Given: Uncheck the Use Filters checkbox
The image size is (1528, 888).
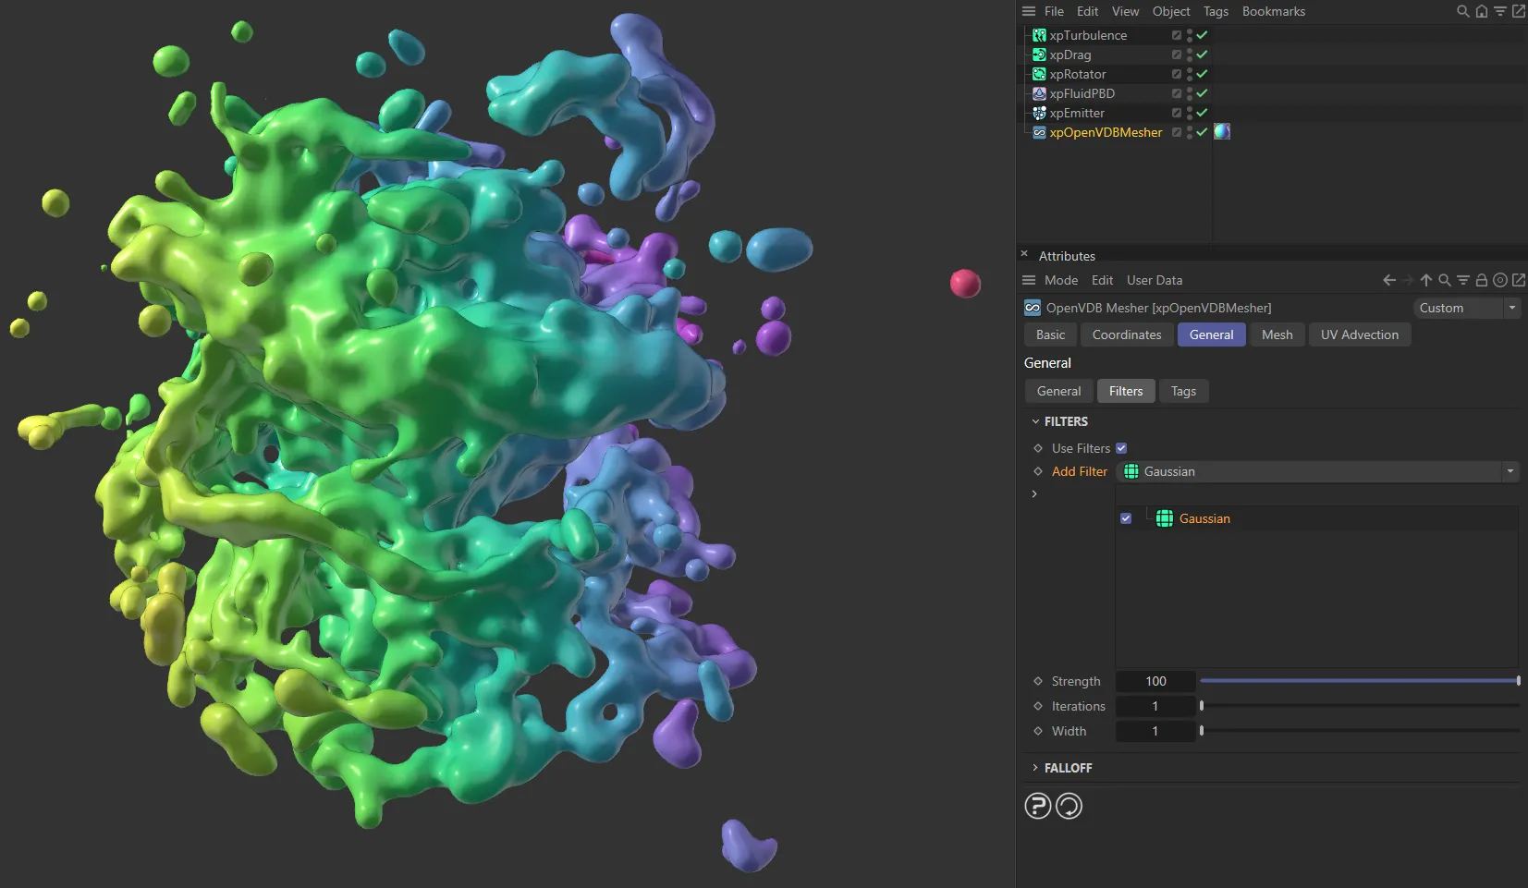Looking at the screenshot, I should click(1120, 448).
